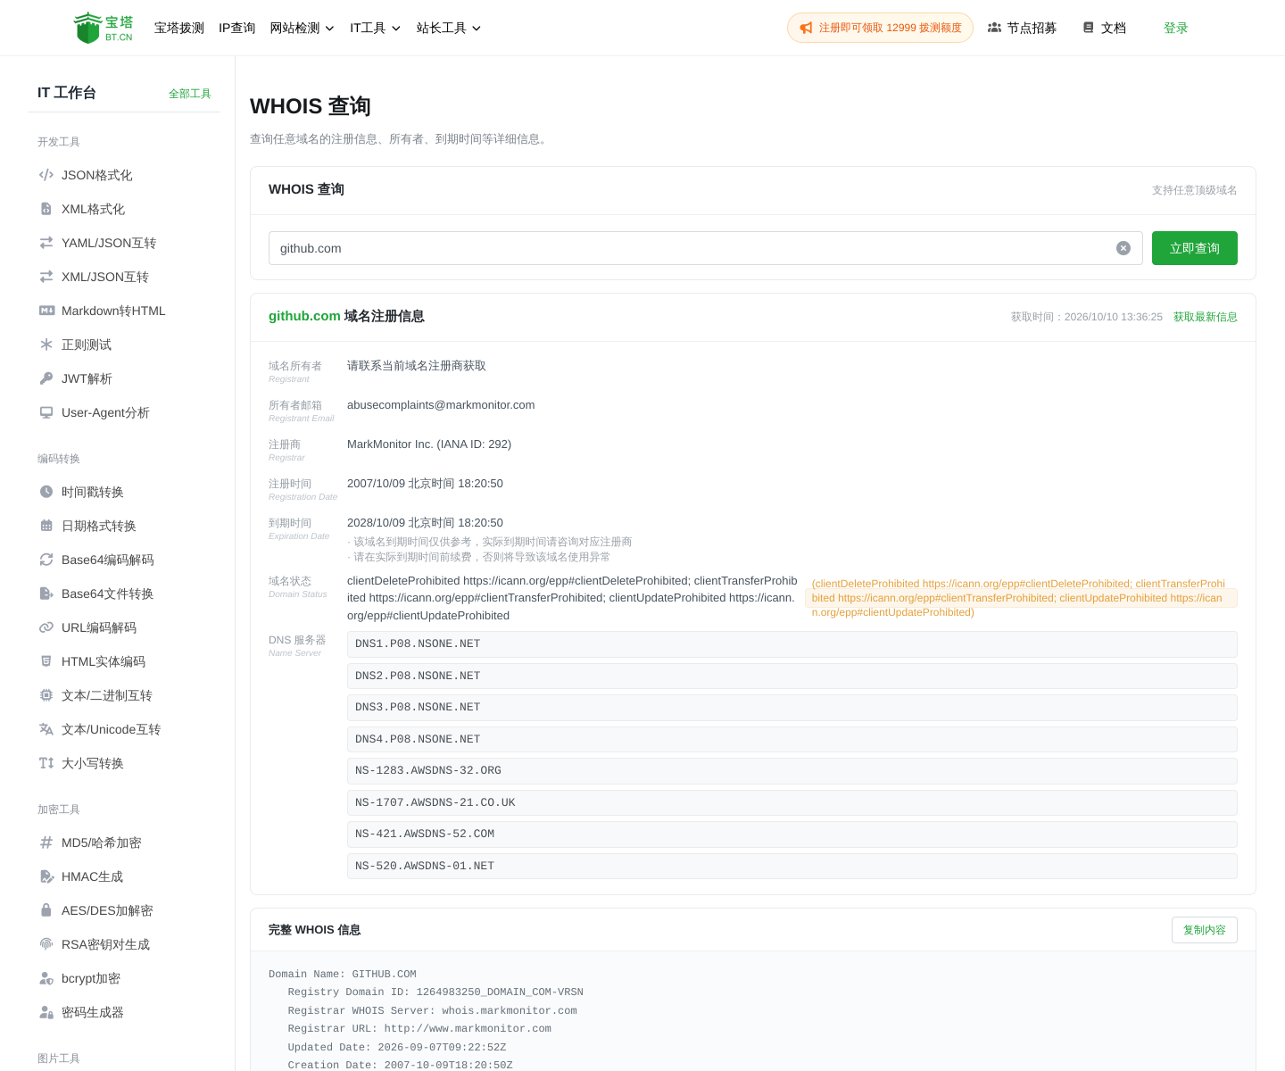Click the AES/DES加解密 lock icon
This screenshot has width=1285, height=1071.
(x=46, y=910)
